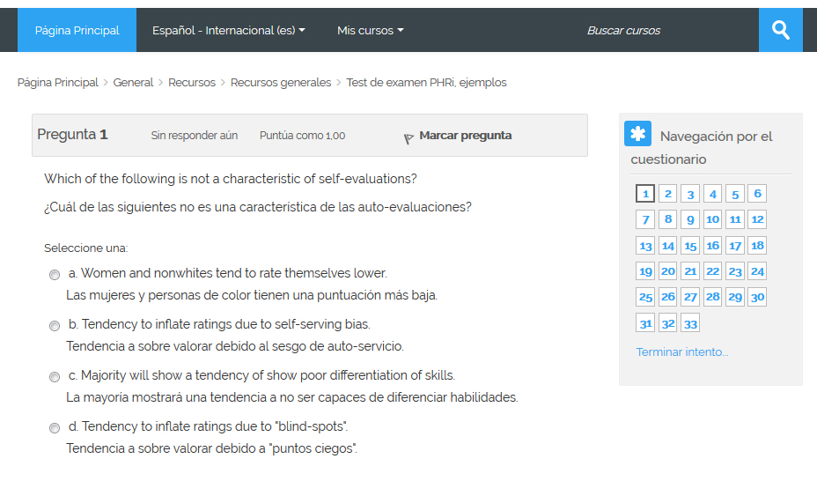Jump to question 6 in quiz navigation
This screenshot has height=481, width=817.
[x=758, y=194]
